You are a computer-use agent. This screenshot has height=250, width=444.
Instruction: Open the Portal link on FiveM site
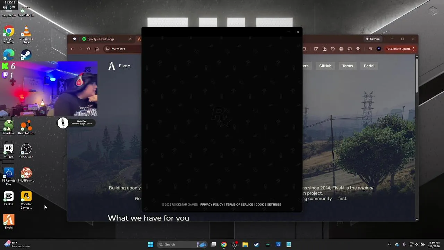pos(369,66)
